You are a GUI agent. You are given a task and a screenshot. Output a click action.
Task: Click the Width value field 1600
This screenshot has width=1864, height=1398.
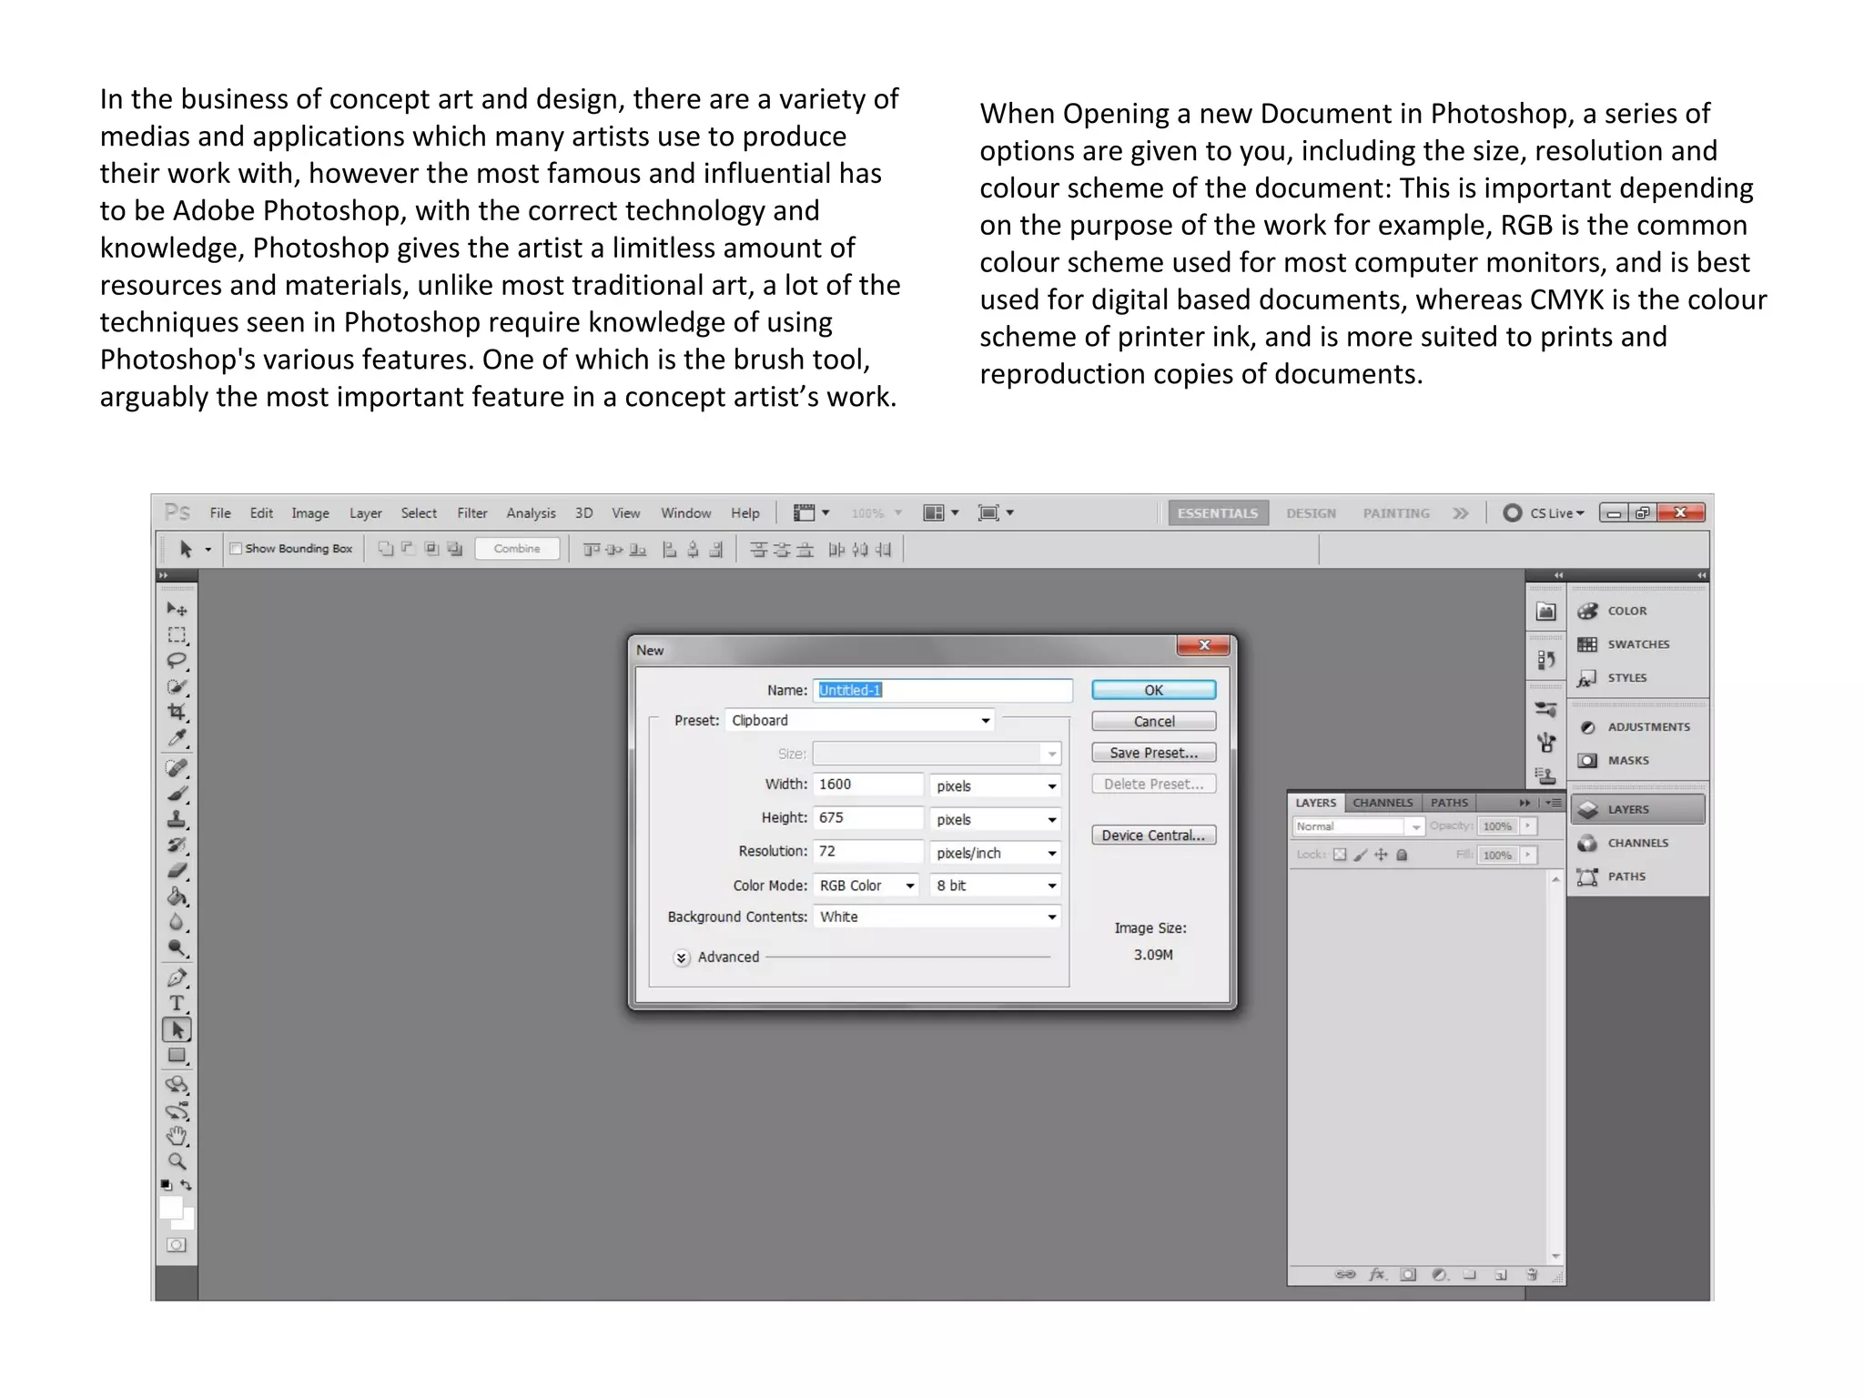coord(868,785)
